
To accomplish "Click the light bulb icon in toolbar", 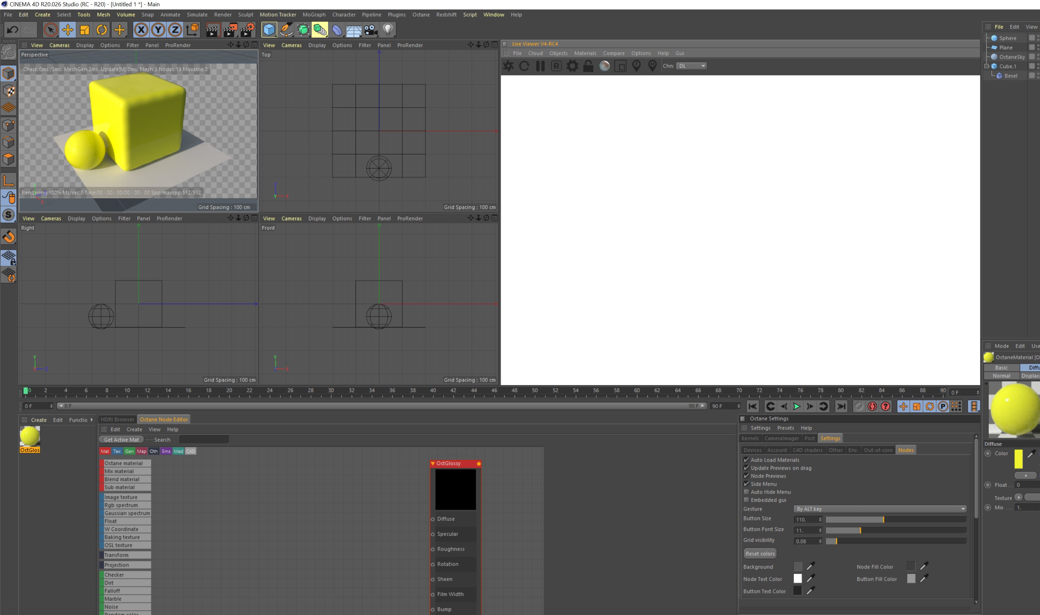I will [x=388, y=30].
